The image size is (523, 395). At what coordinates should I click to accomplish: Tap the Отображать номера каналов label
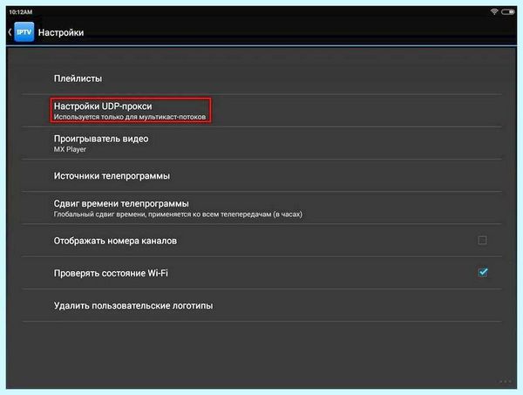(115, 241)
